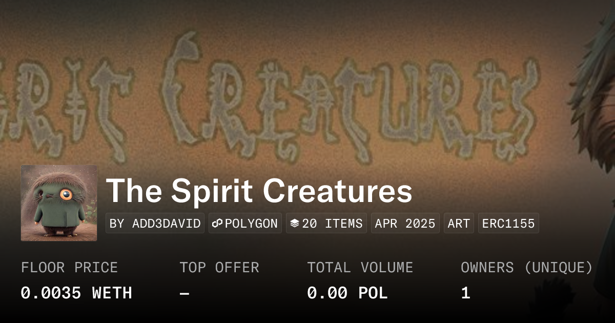615x323 pixels.
Task: Click the owners count value 1
Action: 465,293
